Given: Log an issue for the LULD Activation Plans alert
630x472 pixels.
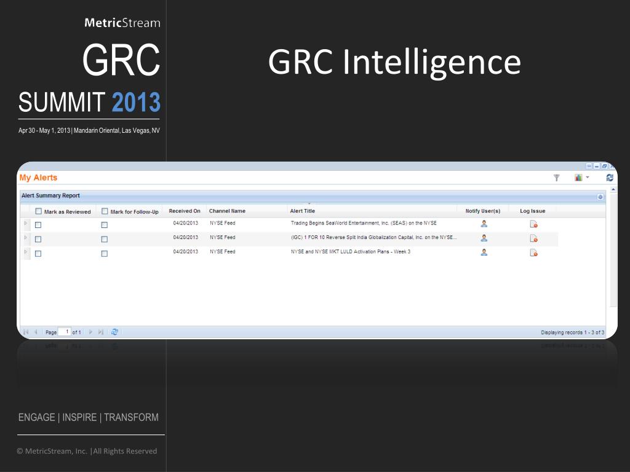Looking at the screenshot, I should [533, 253].
